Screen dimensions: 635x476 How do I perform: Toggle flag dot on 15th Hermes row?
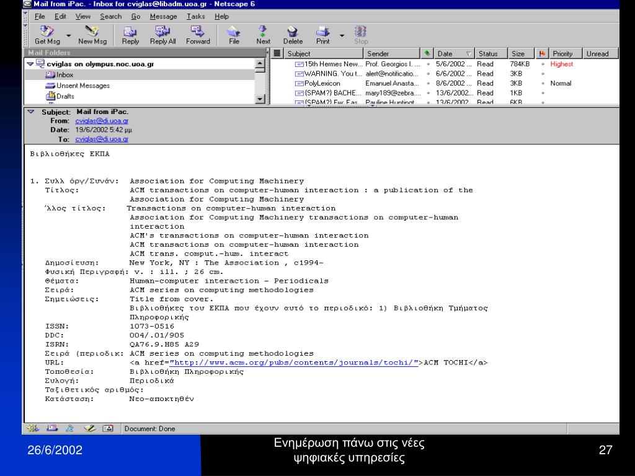[543, 64]
